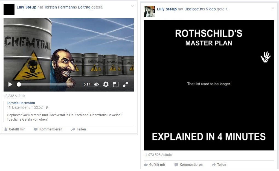Open the Torsten Herrmann link above timestamp
The height and width of the screenshot is (171, 279).
[x=21, y=103]
